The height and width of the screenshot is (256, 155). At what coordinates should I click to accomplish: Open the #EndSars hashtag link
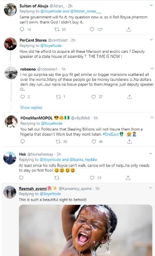pos(111,134)
